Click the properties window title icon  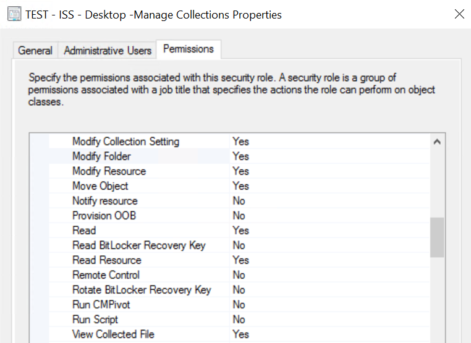pyautogui.click(x=14, y=14)
